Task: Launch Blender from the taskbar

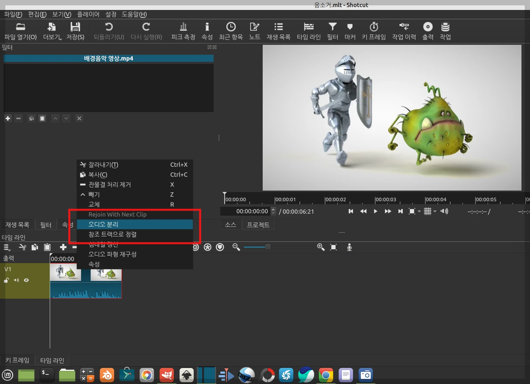Action: [x=107, y=375]
